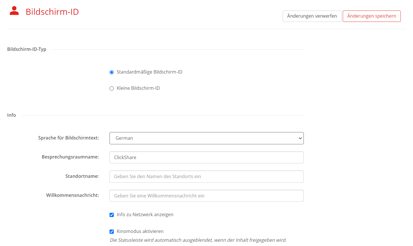Select the Standardmäßige Bildschirm-ID radio button
Screen dimensions: 413x246
tap(112, 72)
